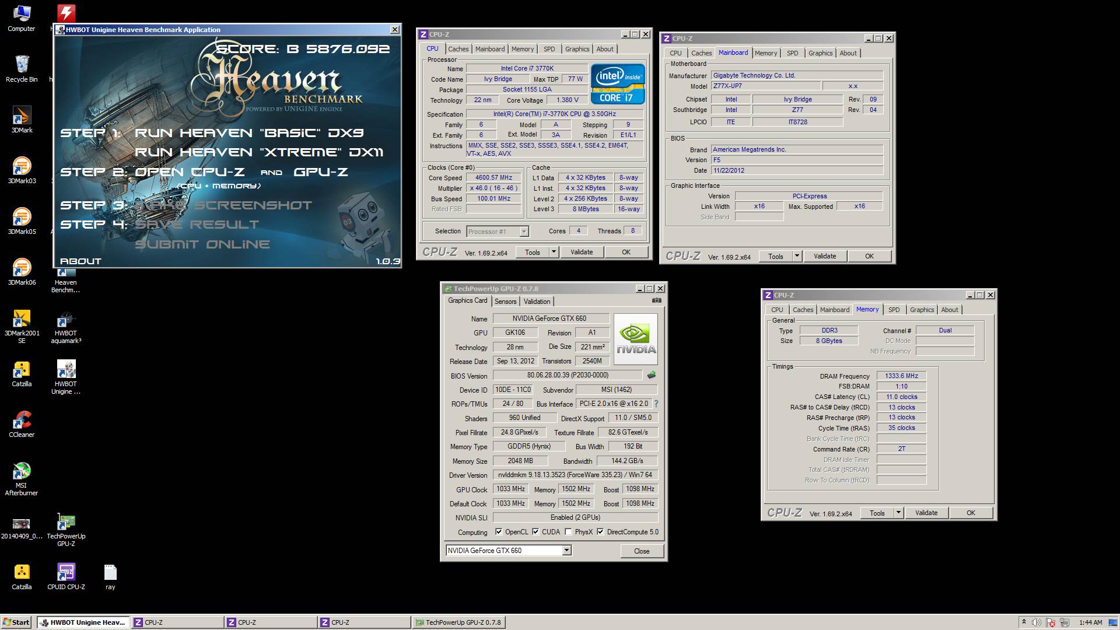Open SPD tab in Mainboard CPU-Z window
Image resolution: width=1120 pixels, height=630 pixels.
tap(792, 53)
